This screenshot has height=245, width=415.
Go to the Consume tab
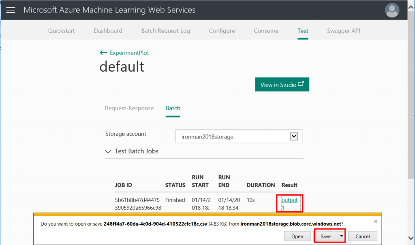tap(266, 31)
